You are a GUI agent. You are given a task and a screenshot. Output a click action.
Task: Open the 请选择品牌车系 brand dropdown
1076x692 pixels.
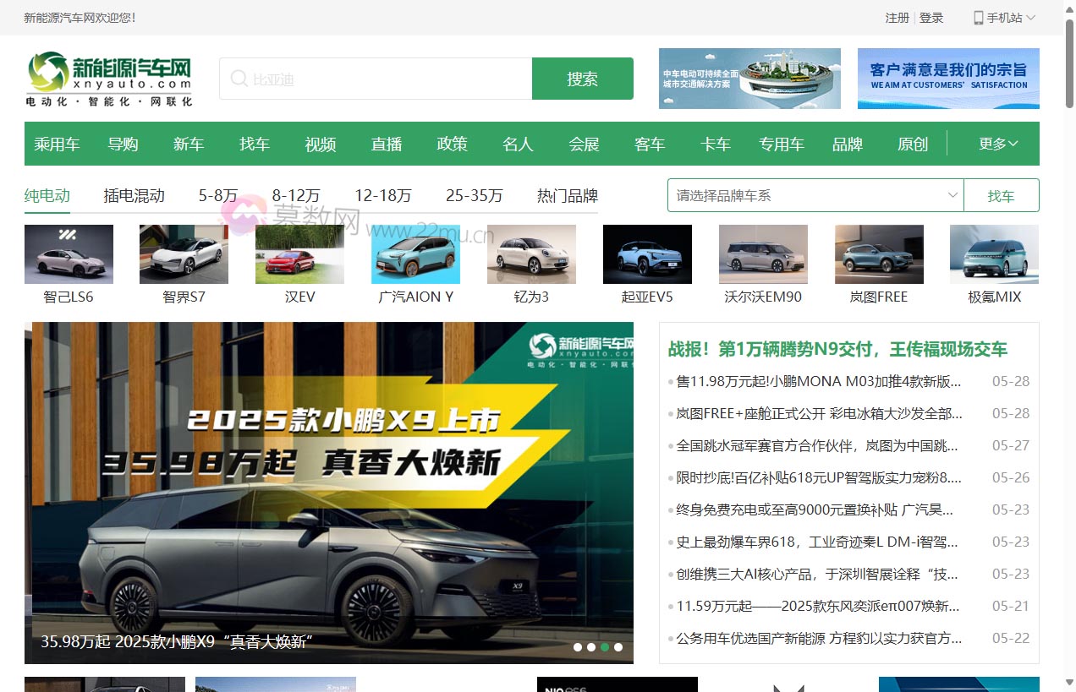click(815, 195)
